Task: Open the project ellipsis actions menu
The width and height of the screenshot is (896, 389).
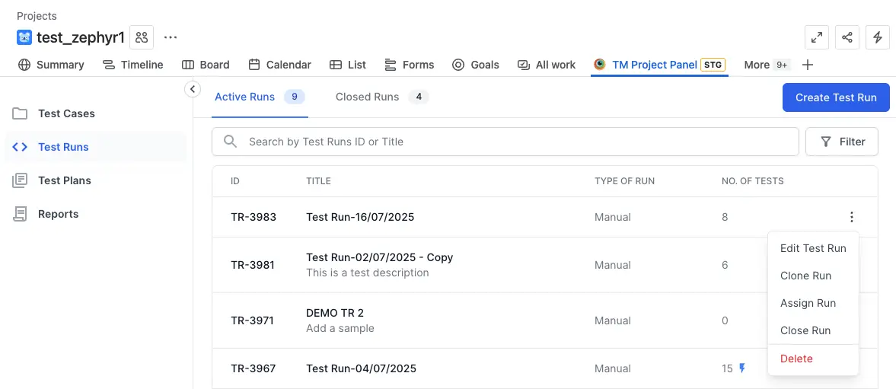Action: pos(171,37)
